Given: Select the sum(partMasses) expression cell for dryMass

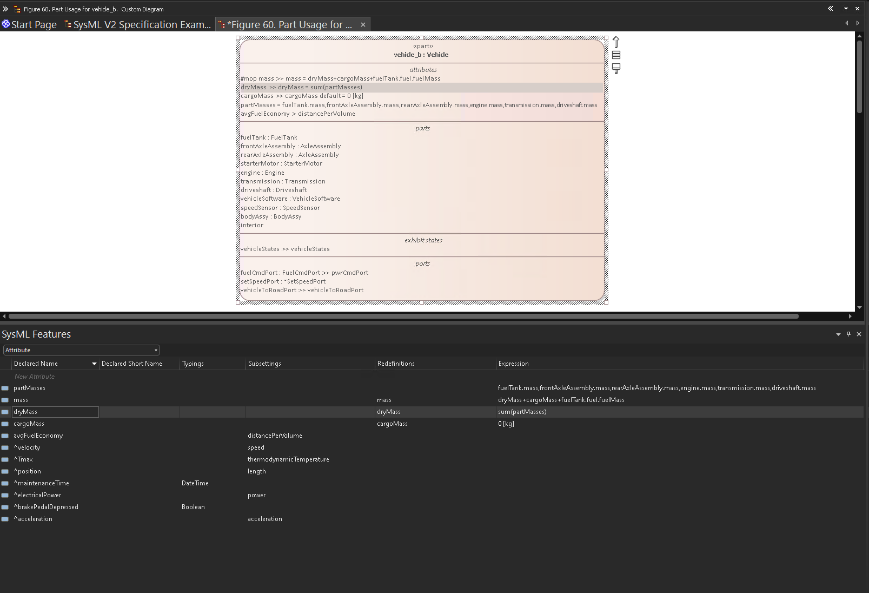Looking at the screenshot, I should 522,412.
